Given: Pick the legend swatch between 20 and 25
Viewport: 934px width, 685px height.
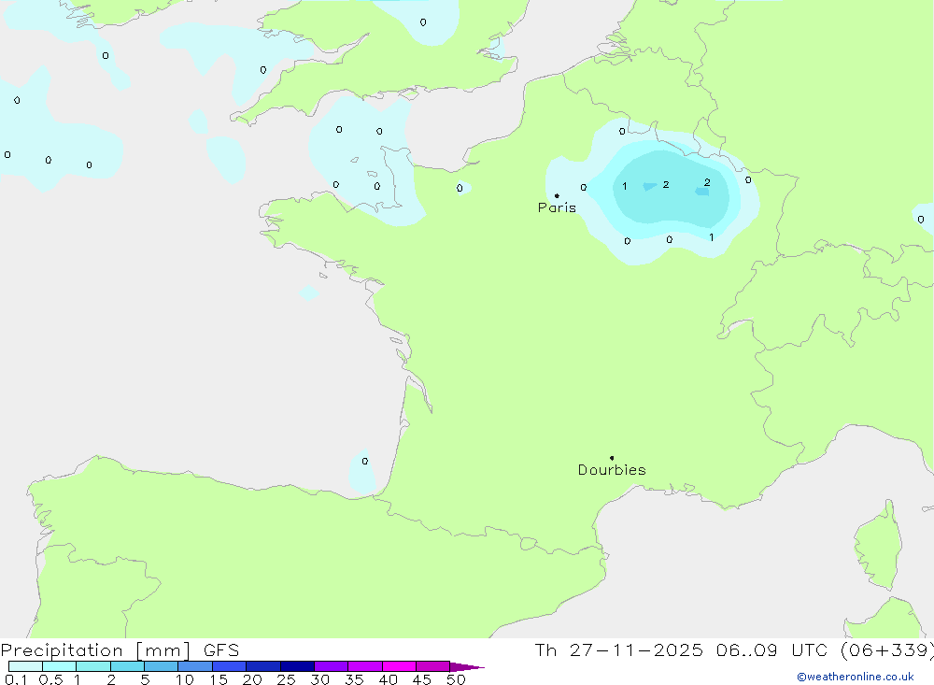Looking at the screenshot, I should coord(262,666).
